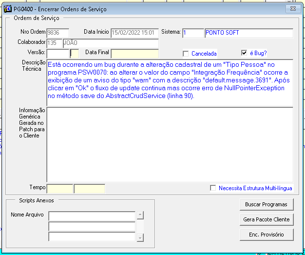Close the Encerrar Ordens de Serviço window
This screenshot has height=255, width=305.
pyautogui.click(x=293, y=9)
